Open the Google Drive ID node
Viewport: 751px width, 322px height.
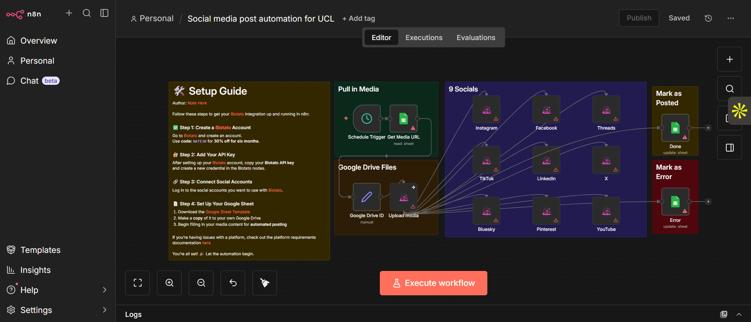[x=366, y=197]
